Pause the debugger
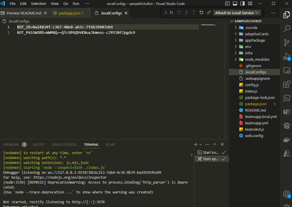Image resolution: width=292 pixels, height=207 pixels. (171, 13)
